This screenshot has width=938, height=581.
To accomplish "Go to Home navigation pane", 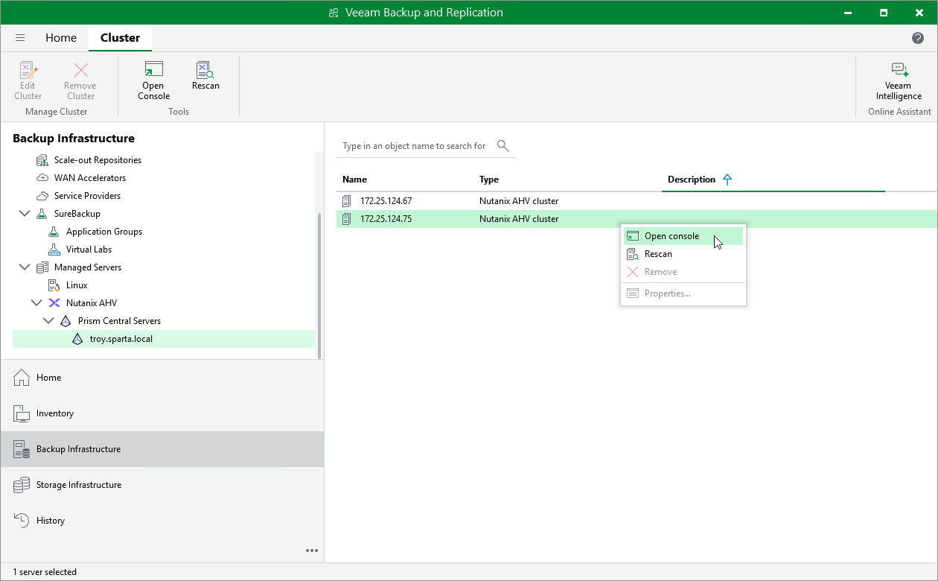I will (162, 378).
